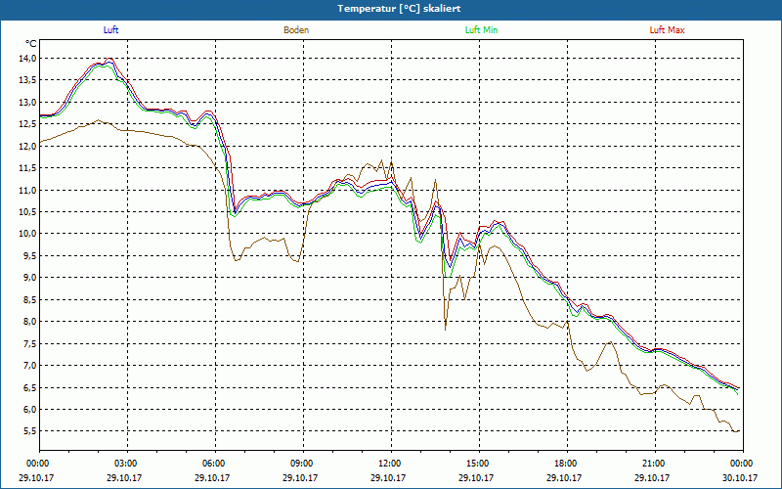Click the 7,5 y-axis value
Screen dimensions: 782x489
tap(30, 344)
